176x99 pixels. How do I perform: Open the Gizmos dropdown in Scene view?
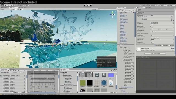(94, 9)
